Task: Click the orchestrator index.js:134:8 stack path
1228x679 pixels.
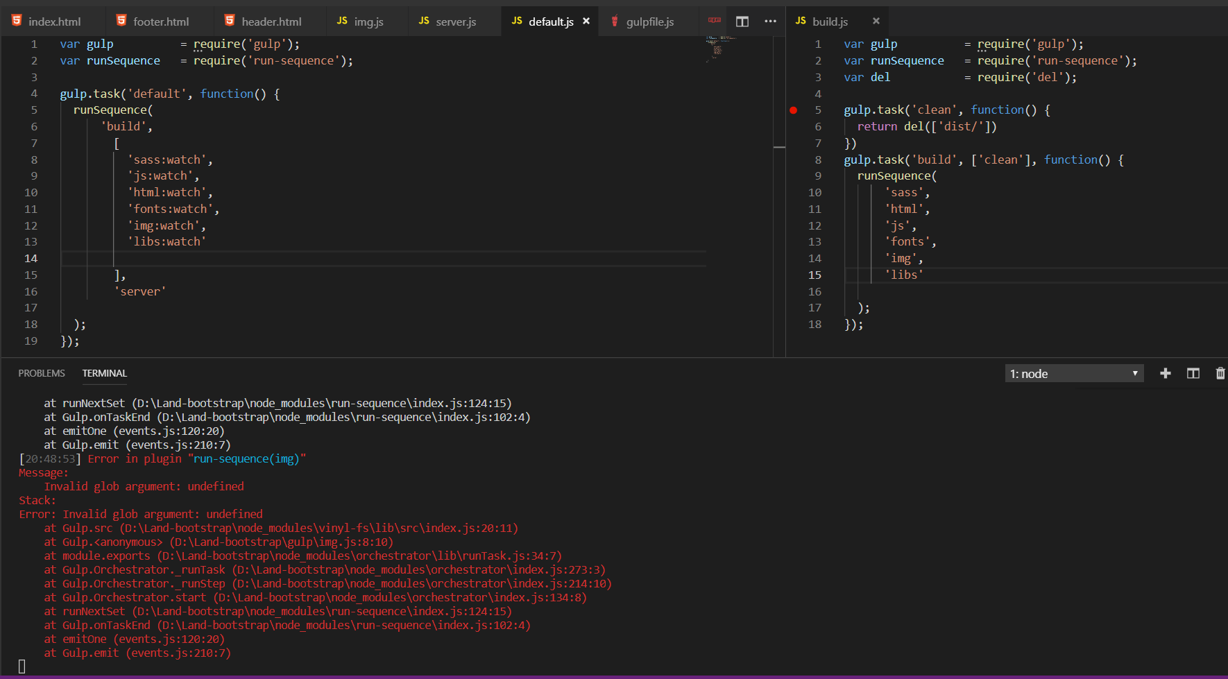Action: point(400,598)
